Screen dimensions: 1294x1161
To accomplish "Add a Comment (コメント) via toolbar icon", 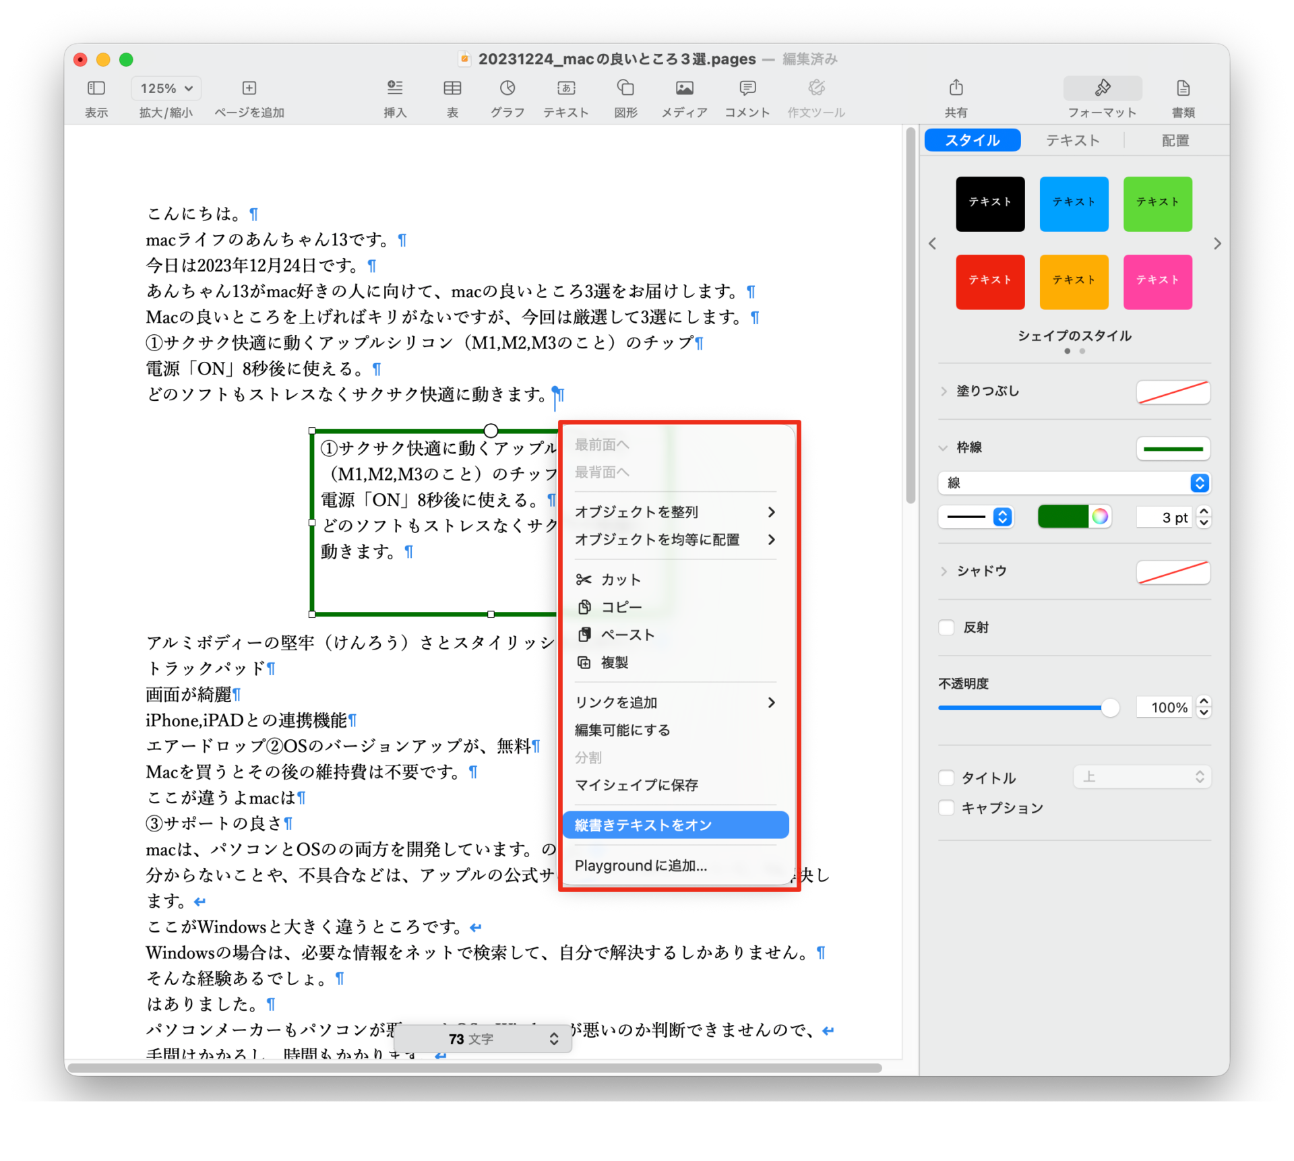I will pos(747,88).
